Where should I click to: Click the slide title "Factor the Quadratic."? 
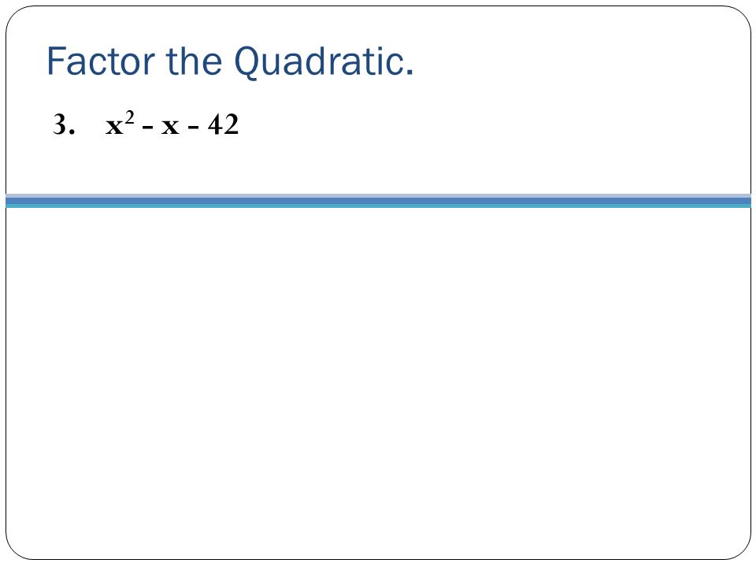[230, 62]
